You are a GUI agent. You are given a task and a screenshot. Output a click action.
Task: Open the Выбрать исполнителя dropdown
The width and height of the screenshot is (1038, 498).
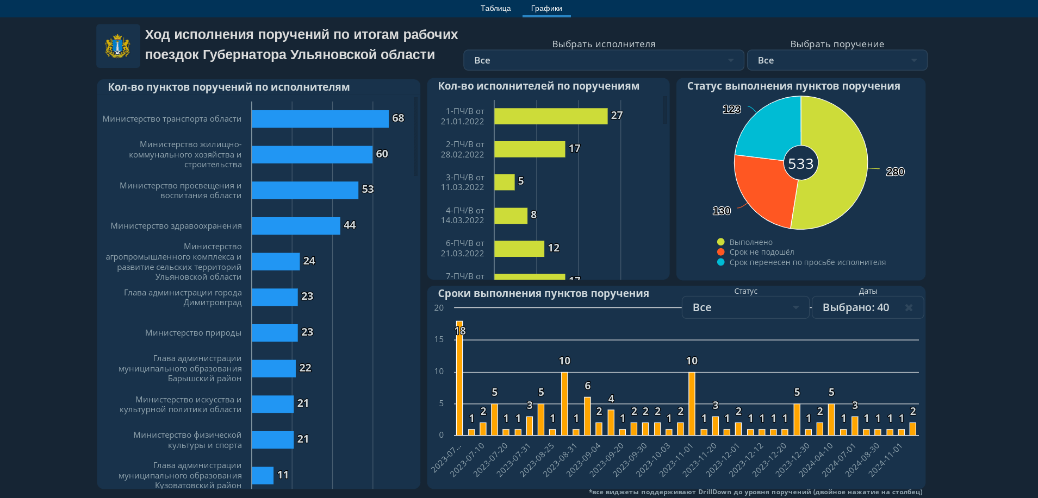pos(604,60)
